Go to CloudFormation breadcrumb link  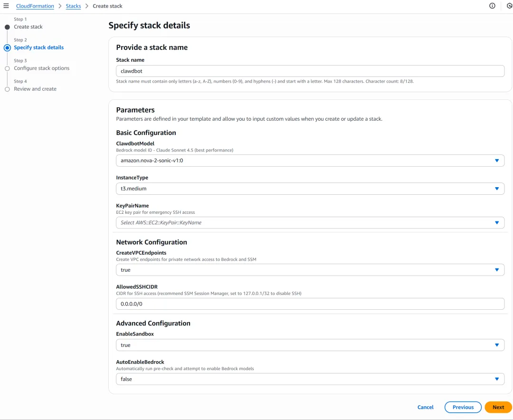tap(35, 6)
